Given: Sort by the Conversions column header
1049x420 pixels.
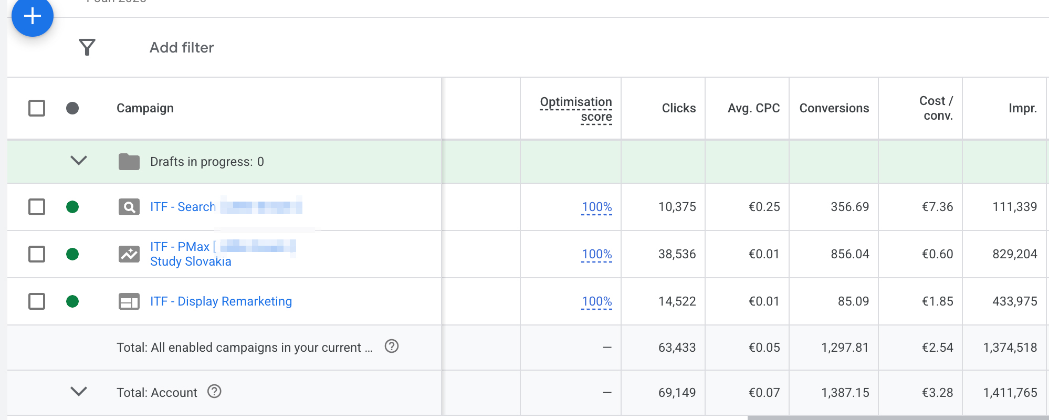Looking at the screenshot, I should [834, 108].
